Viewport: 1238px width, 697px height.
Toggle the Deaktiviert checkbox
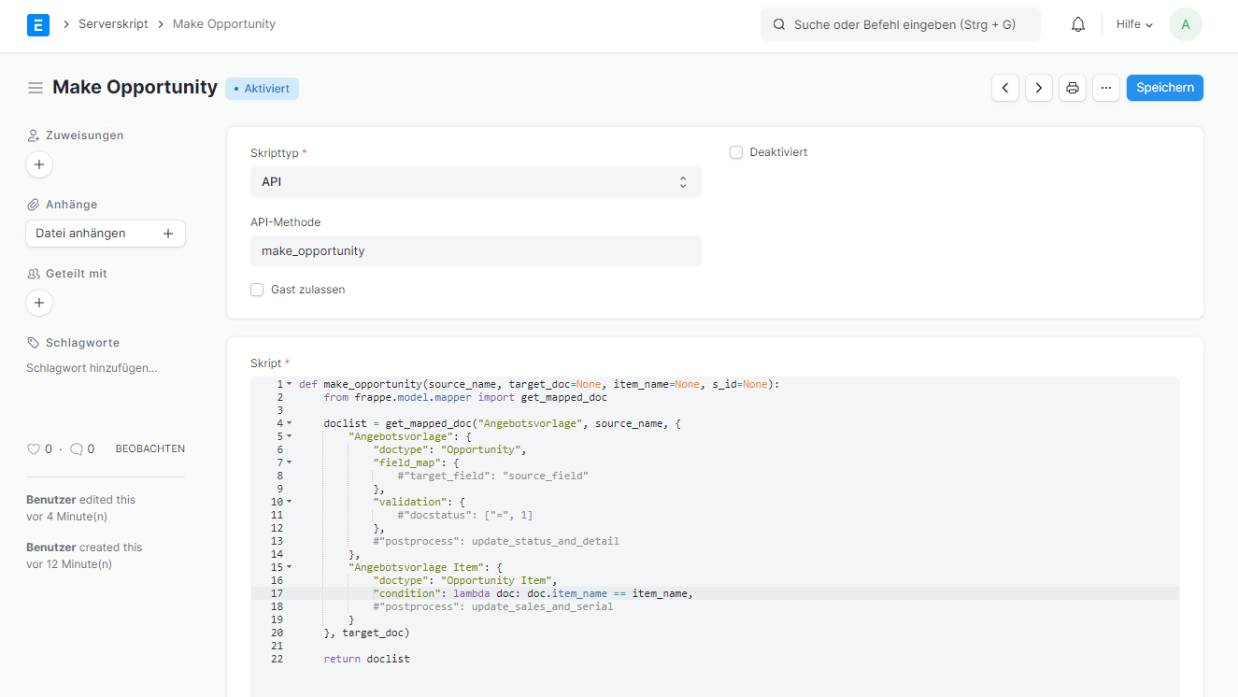tap(736, 152)
